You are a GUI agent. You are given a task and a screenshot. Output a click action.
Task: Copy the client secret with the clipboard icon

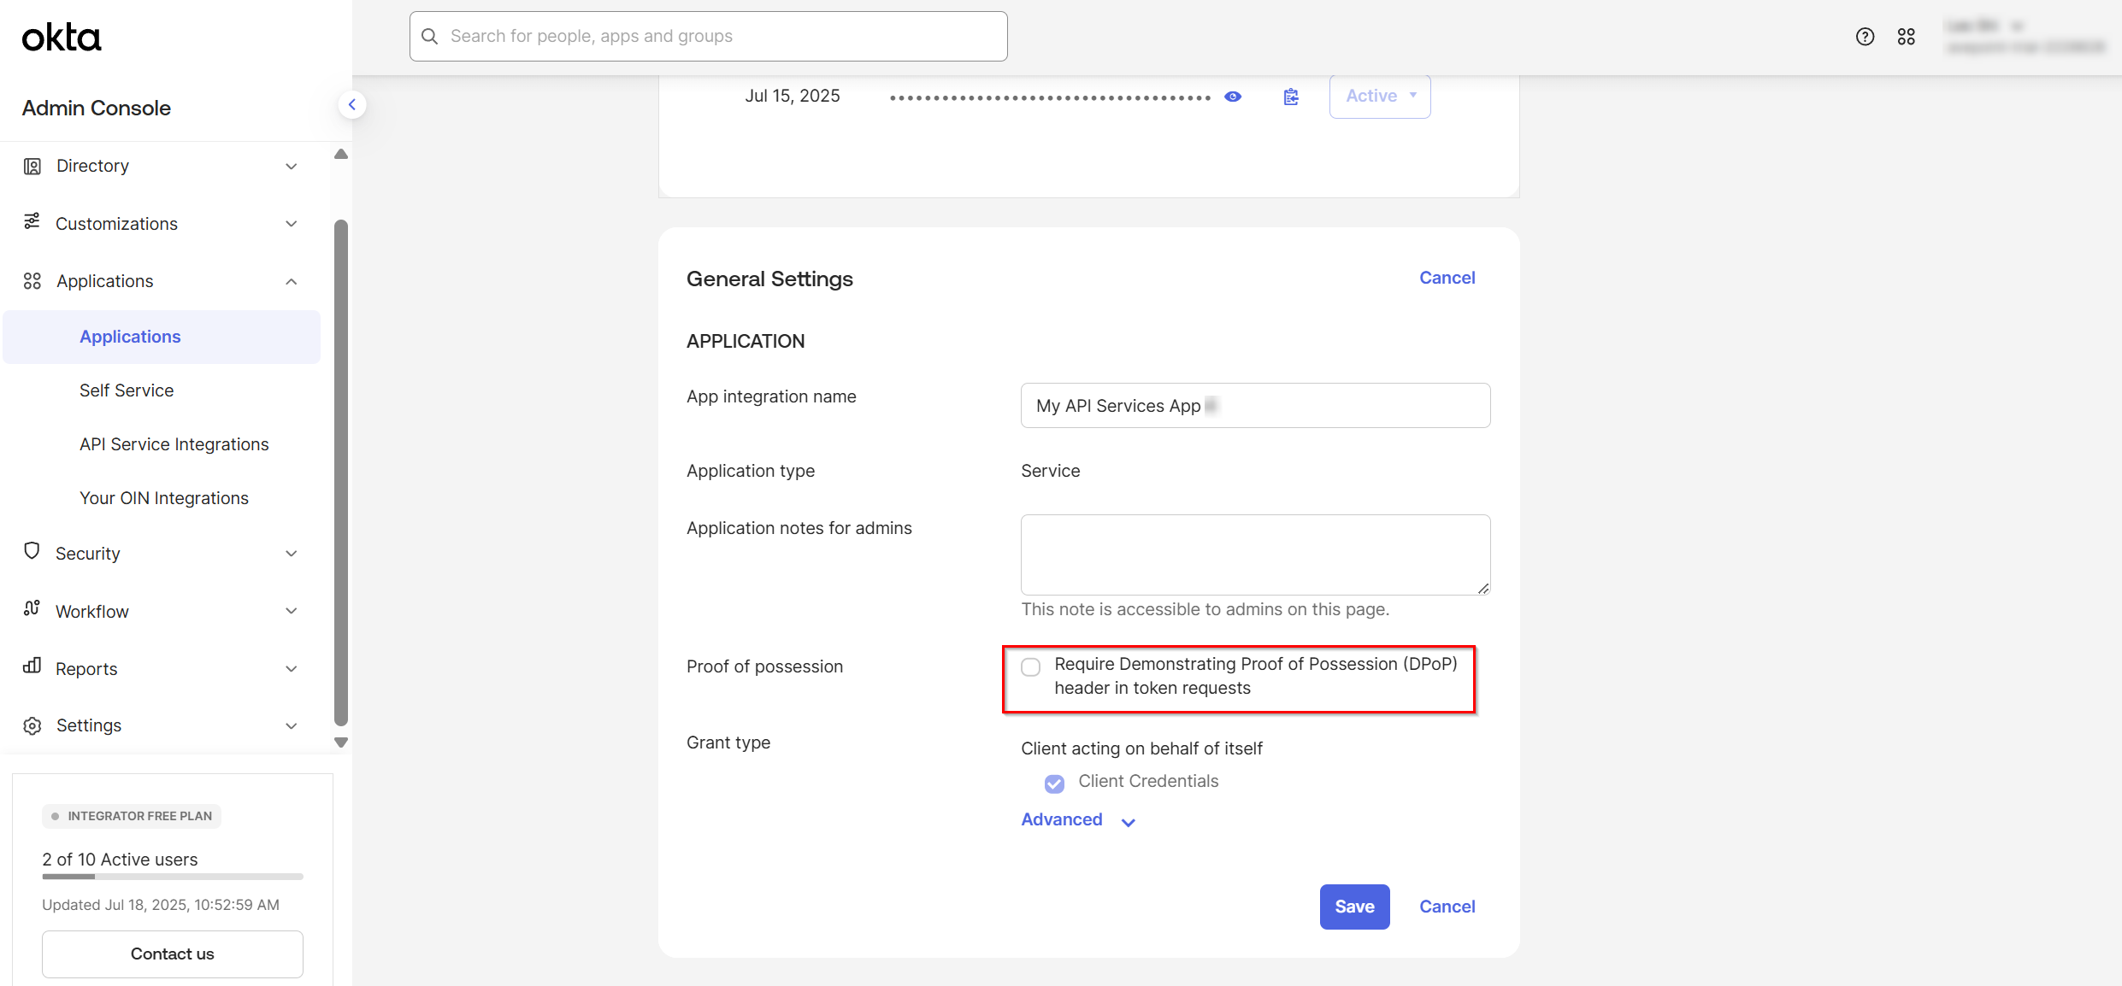coord(1290,97)
